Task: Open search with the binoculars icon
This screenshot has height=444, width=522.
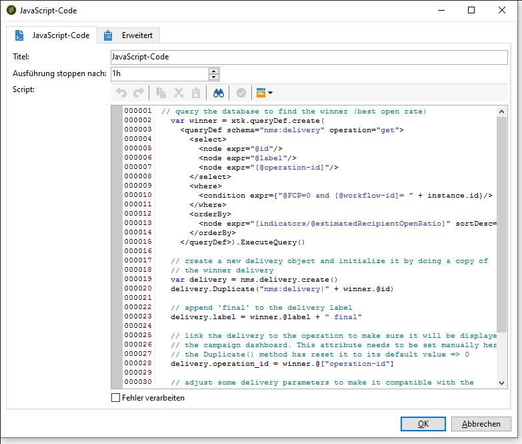Action: pyautogui.click(x=218, y=93)
